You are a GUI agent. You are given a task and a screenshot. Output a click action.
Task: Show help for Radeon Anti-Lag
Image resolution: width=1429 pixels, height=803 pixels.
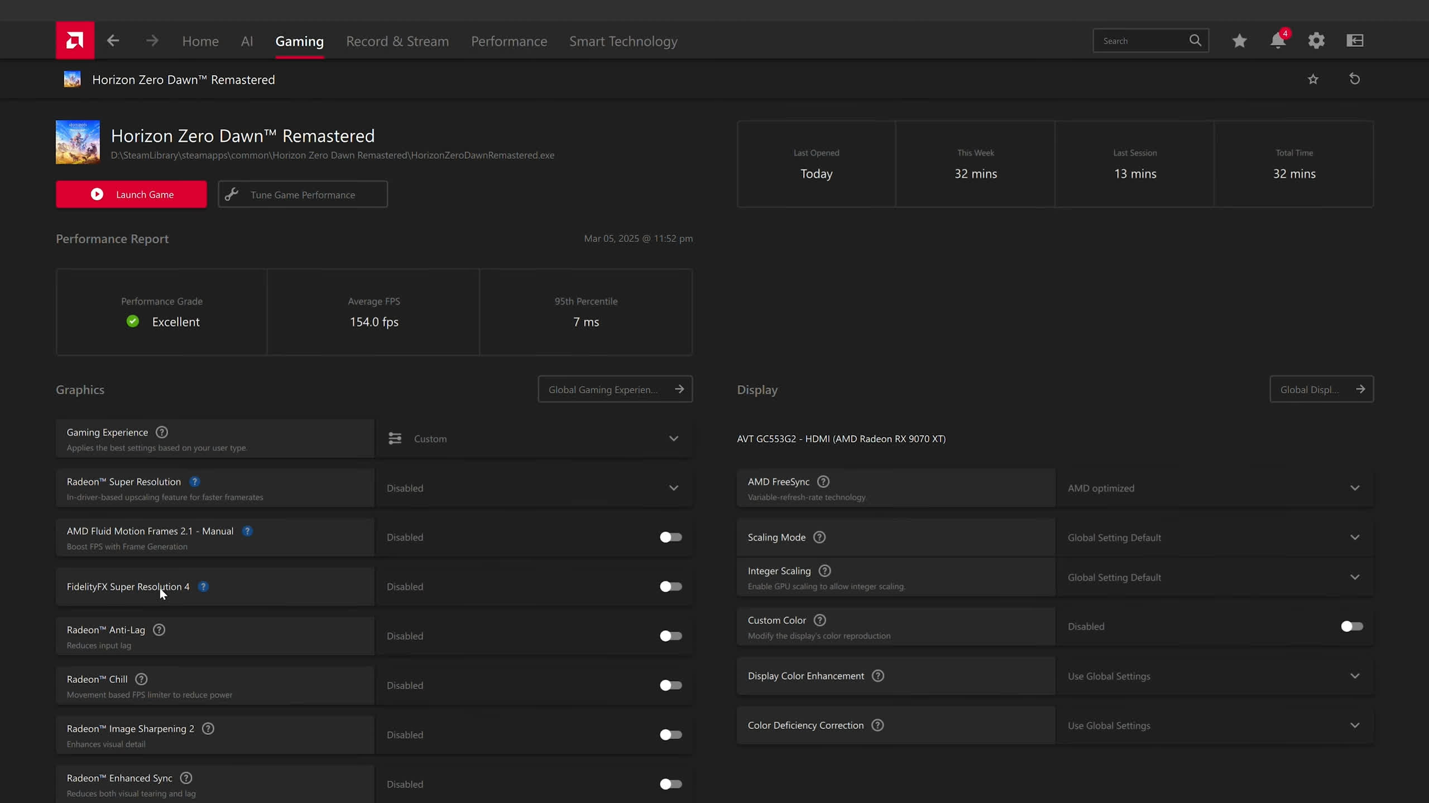[x=159, y=630]
